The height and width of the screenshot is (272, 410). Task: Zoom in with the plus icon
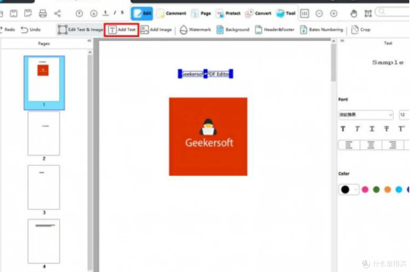point(334,13)
